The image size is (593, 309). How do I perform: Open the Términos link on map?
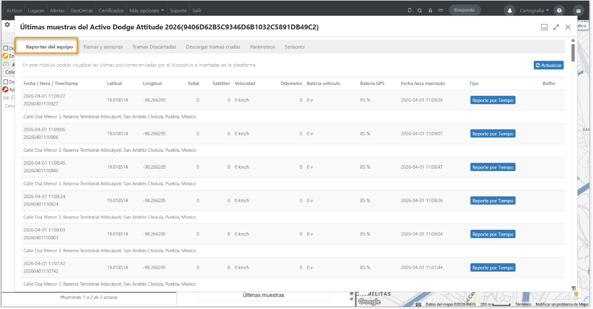point(523,305)
